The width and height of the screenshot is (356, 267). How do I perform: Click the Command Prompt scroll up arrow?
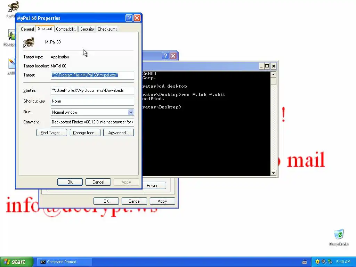pyautogui.click(x=273, y=74)
